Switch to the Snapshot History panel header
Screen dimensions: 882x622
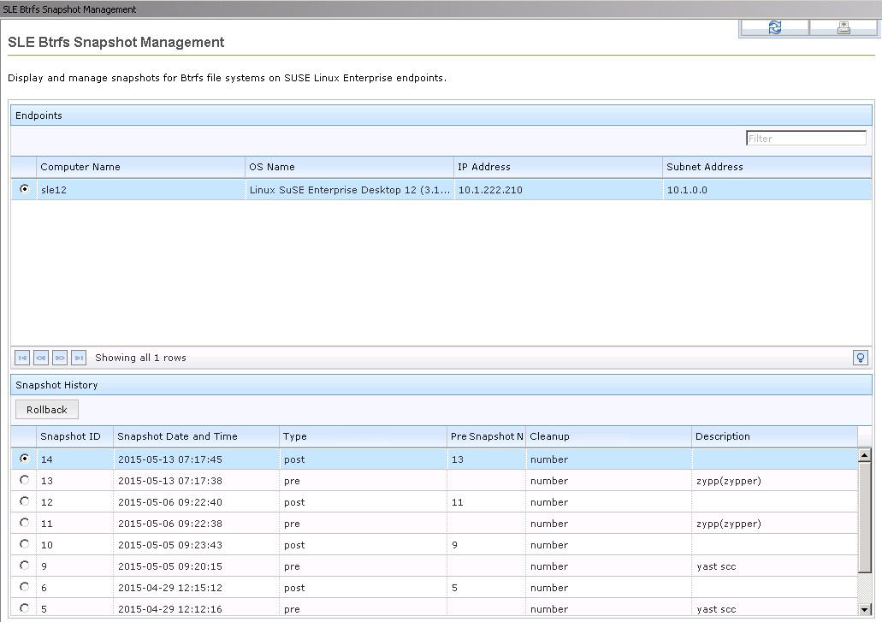(x=56, y=385)
